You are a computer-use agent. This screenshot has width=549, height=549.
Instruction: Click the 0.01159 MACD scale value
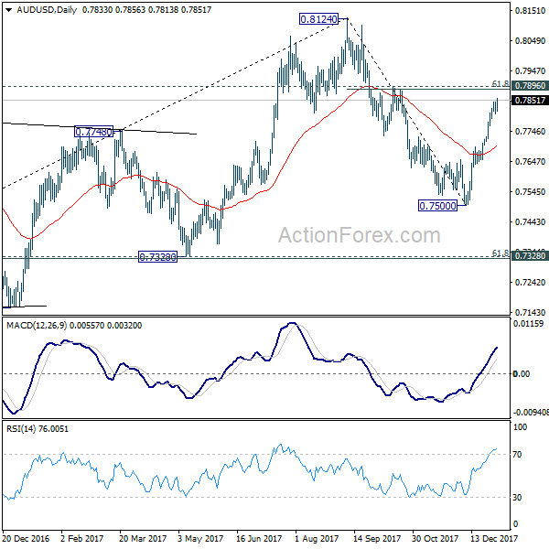pos(528,324)
